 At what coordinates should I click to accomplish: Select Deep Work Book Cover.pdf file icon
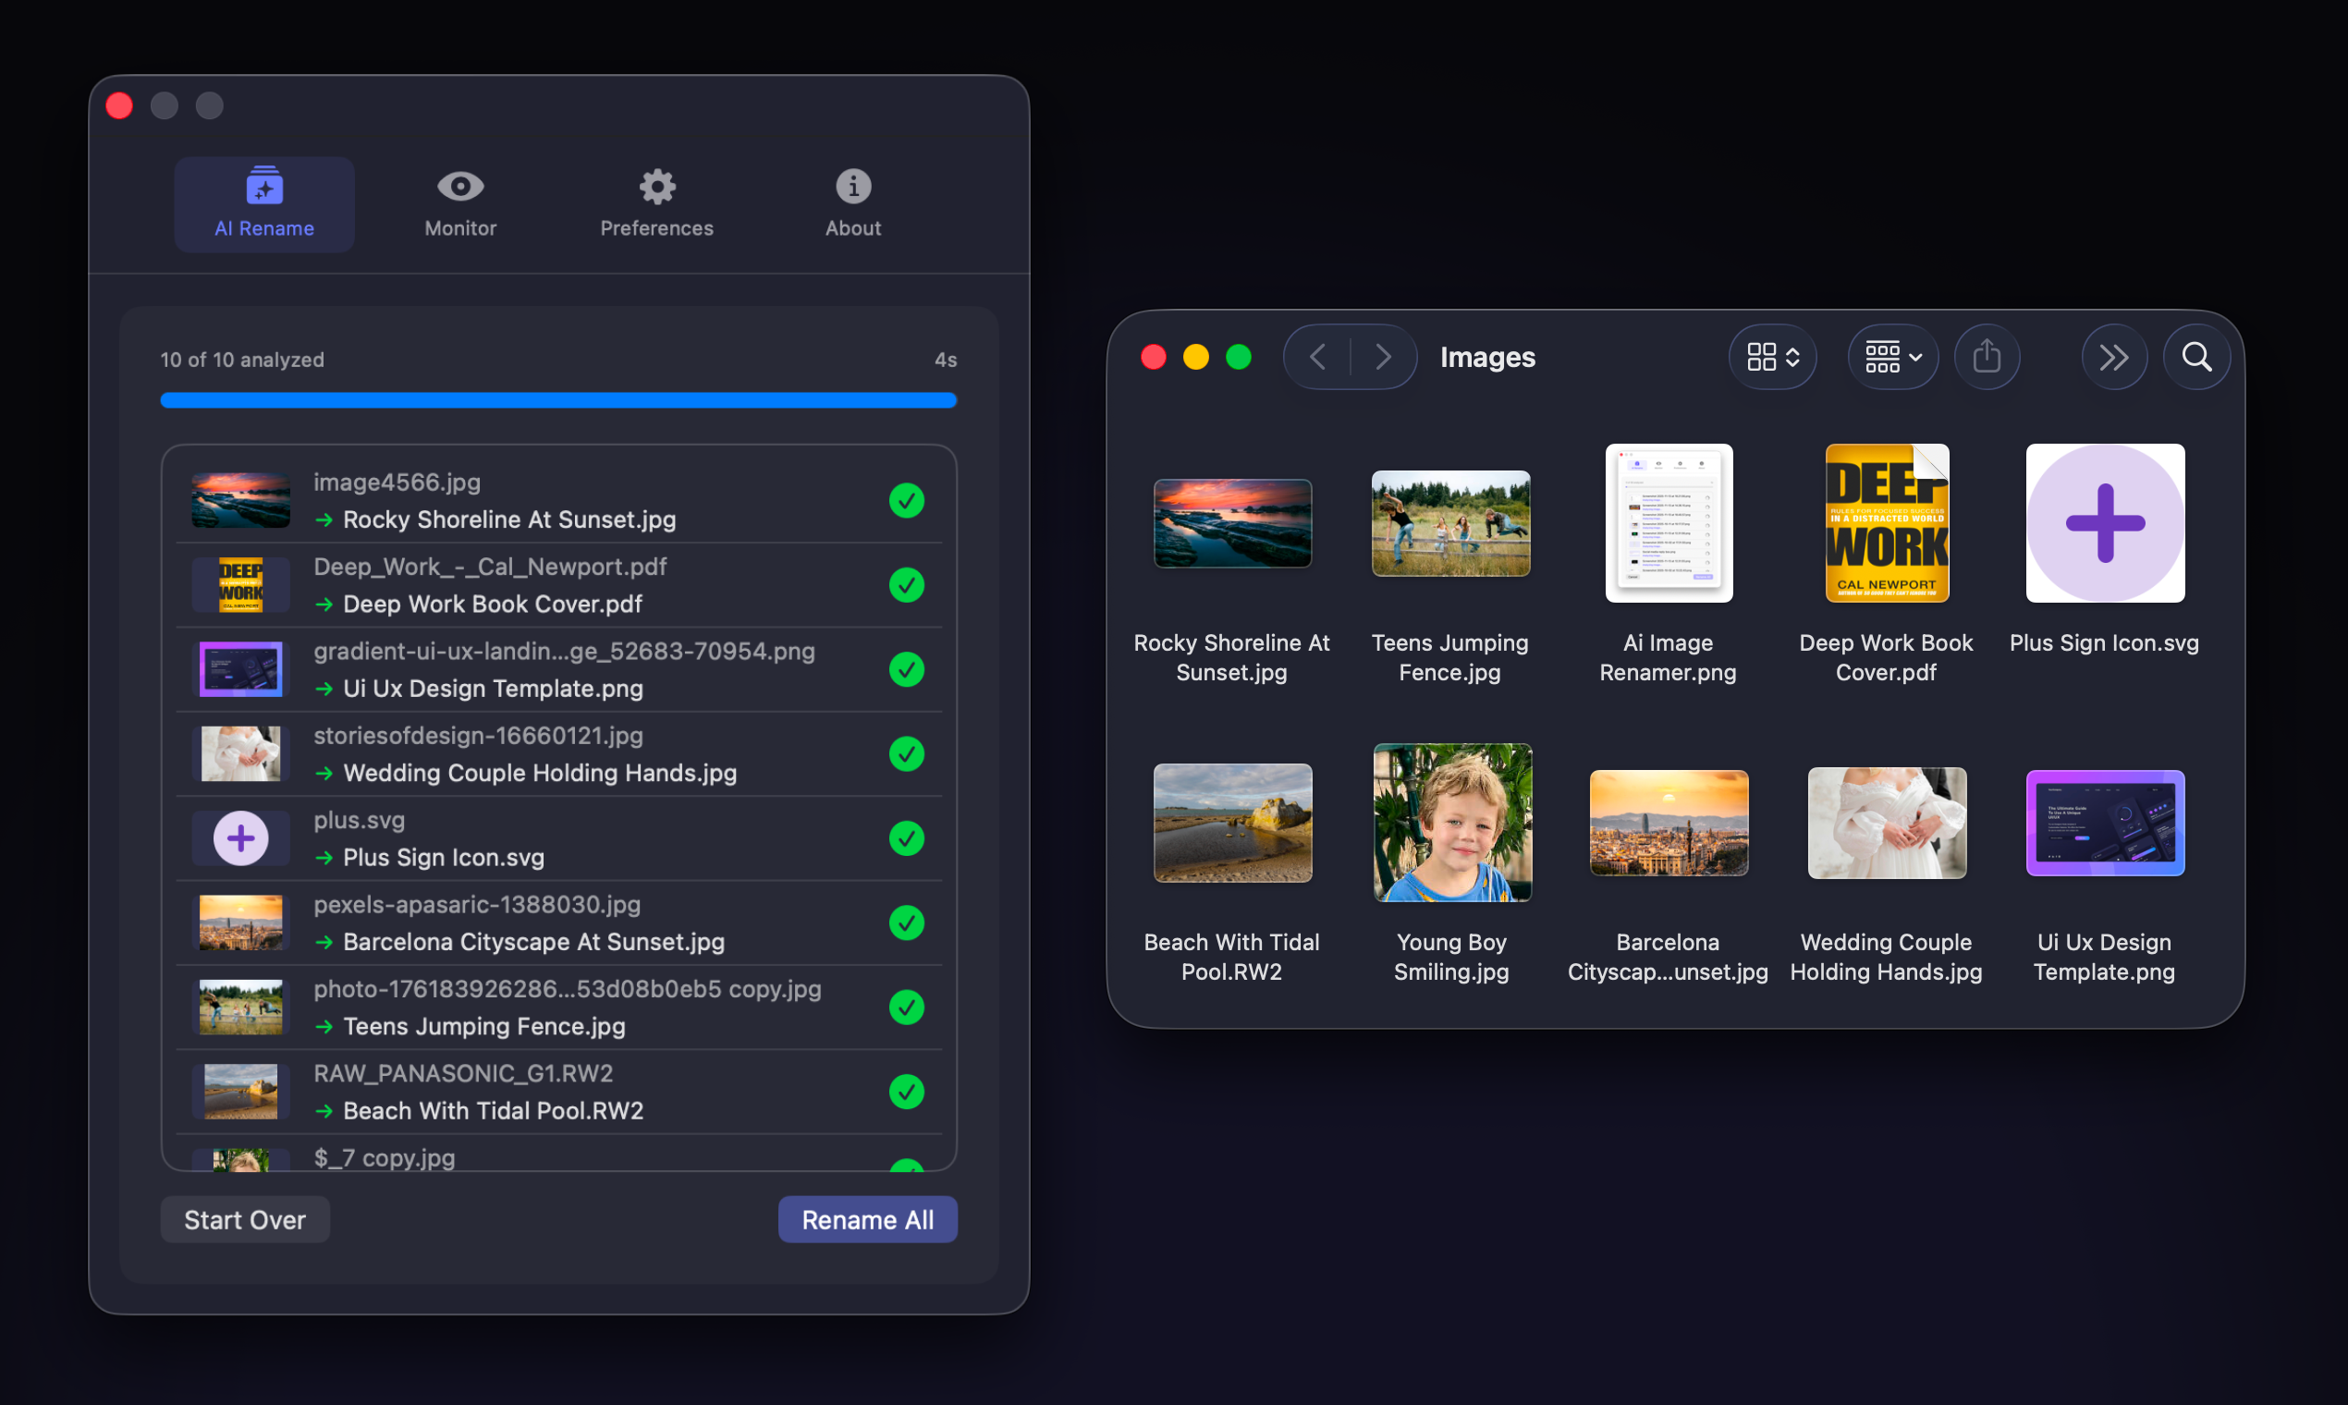point(1886,523)
